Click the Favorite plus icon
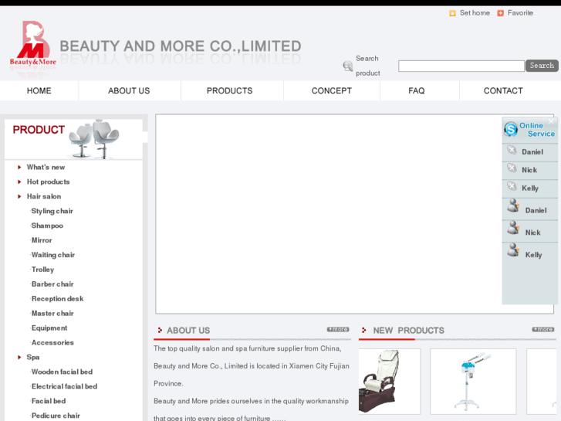Screen dimensions: 561x421 [x=500, y=13]
